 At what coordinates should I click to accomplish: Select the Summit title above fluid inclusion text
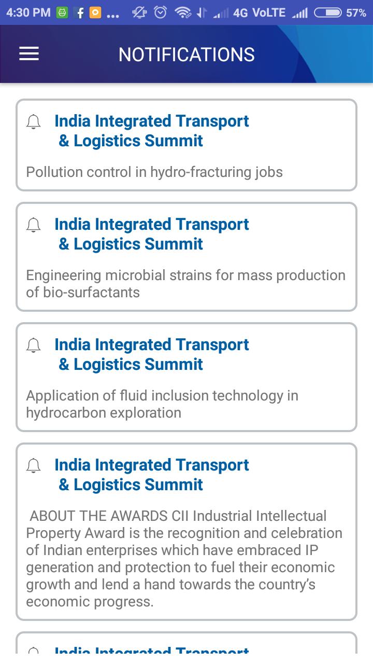[x=151, y=354]
